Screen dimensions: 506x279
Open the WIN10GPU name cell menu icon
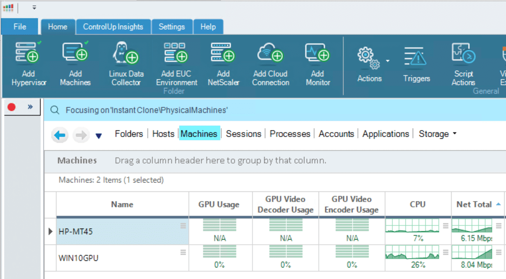click(x=183, y=252)
